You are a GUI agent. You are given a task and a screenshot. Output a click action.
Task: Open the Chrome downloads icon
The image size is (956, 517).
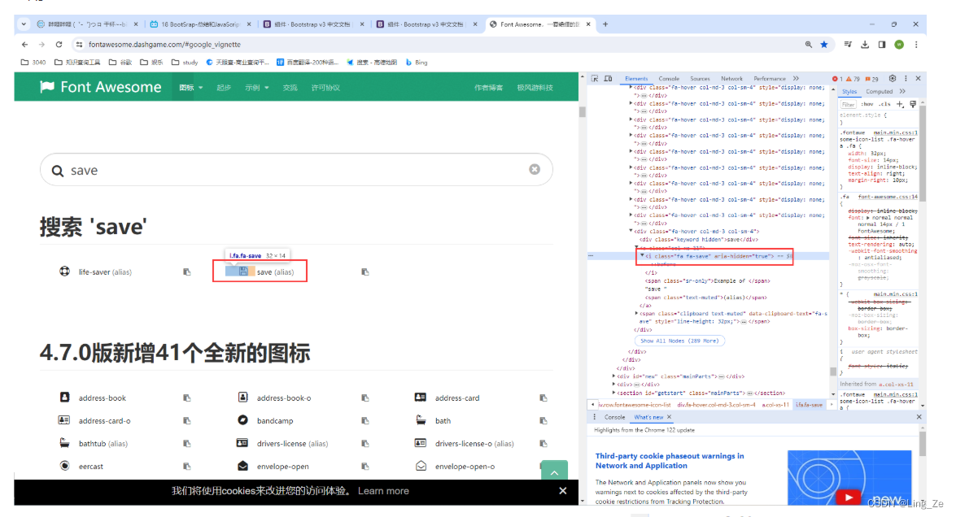pos(865,45)
